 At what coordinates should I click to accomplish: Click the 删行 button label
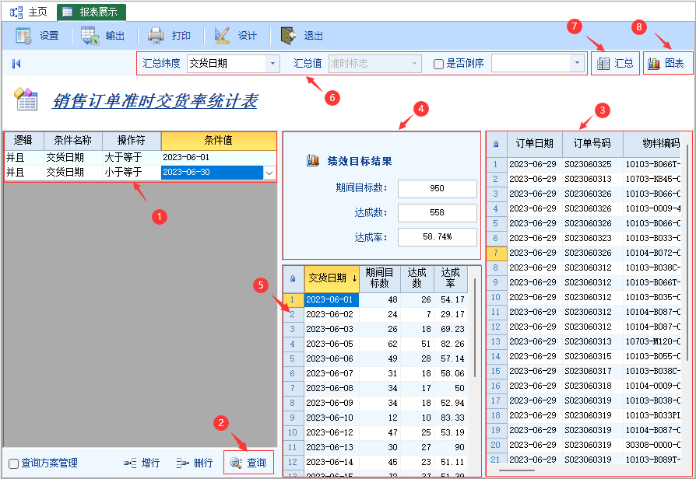(x=203, y=463)
